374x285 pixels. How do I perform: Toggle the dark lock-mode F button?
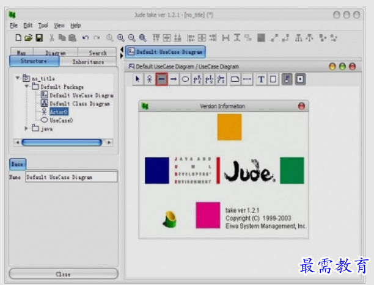click(x=287, y=79)
